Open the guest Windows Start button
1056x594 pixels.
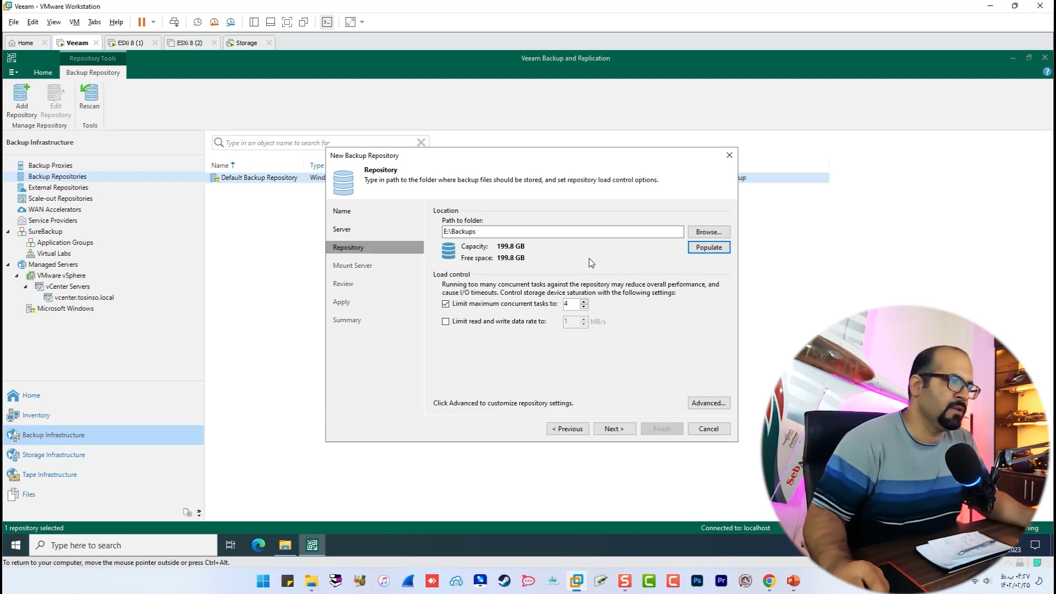pyautogui.click(x=16, y=545)
